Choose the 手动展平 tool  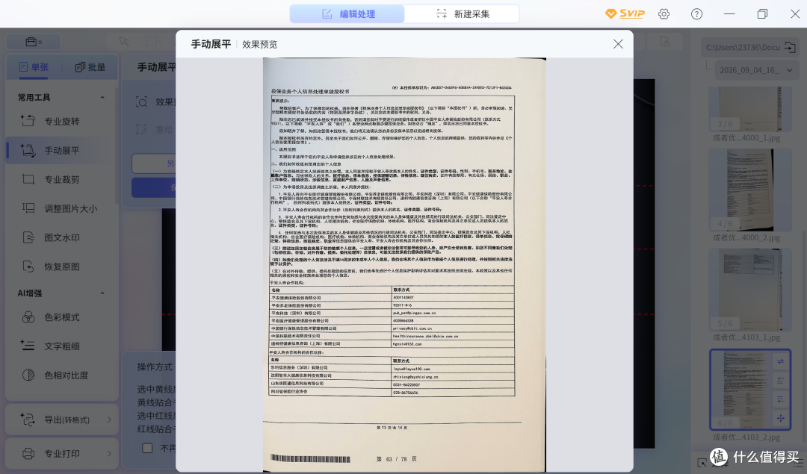pos(61,151)
